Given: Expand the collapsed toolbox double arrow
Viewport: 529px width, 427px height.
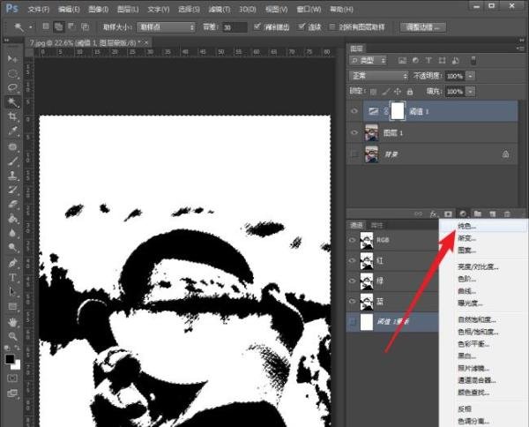Looking at the screenshot, I should coord(6,41).
